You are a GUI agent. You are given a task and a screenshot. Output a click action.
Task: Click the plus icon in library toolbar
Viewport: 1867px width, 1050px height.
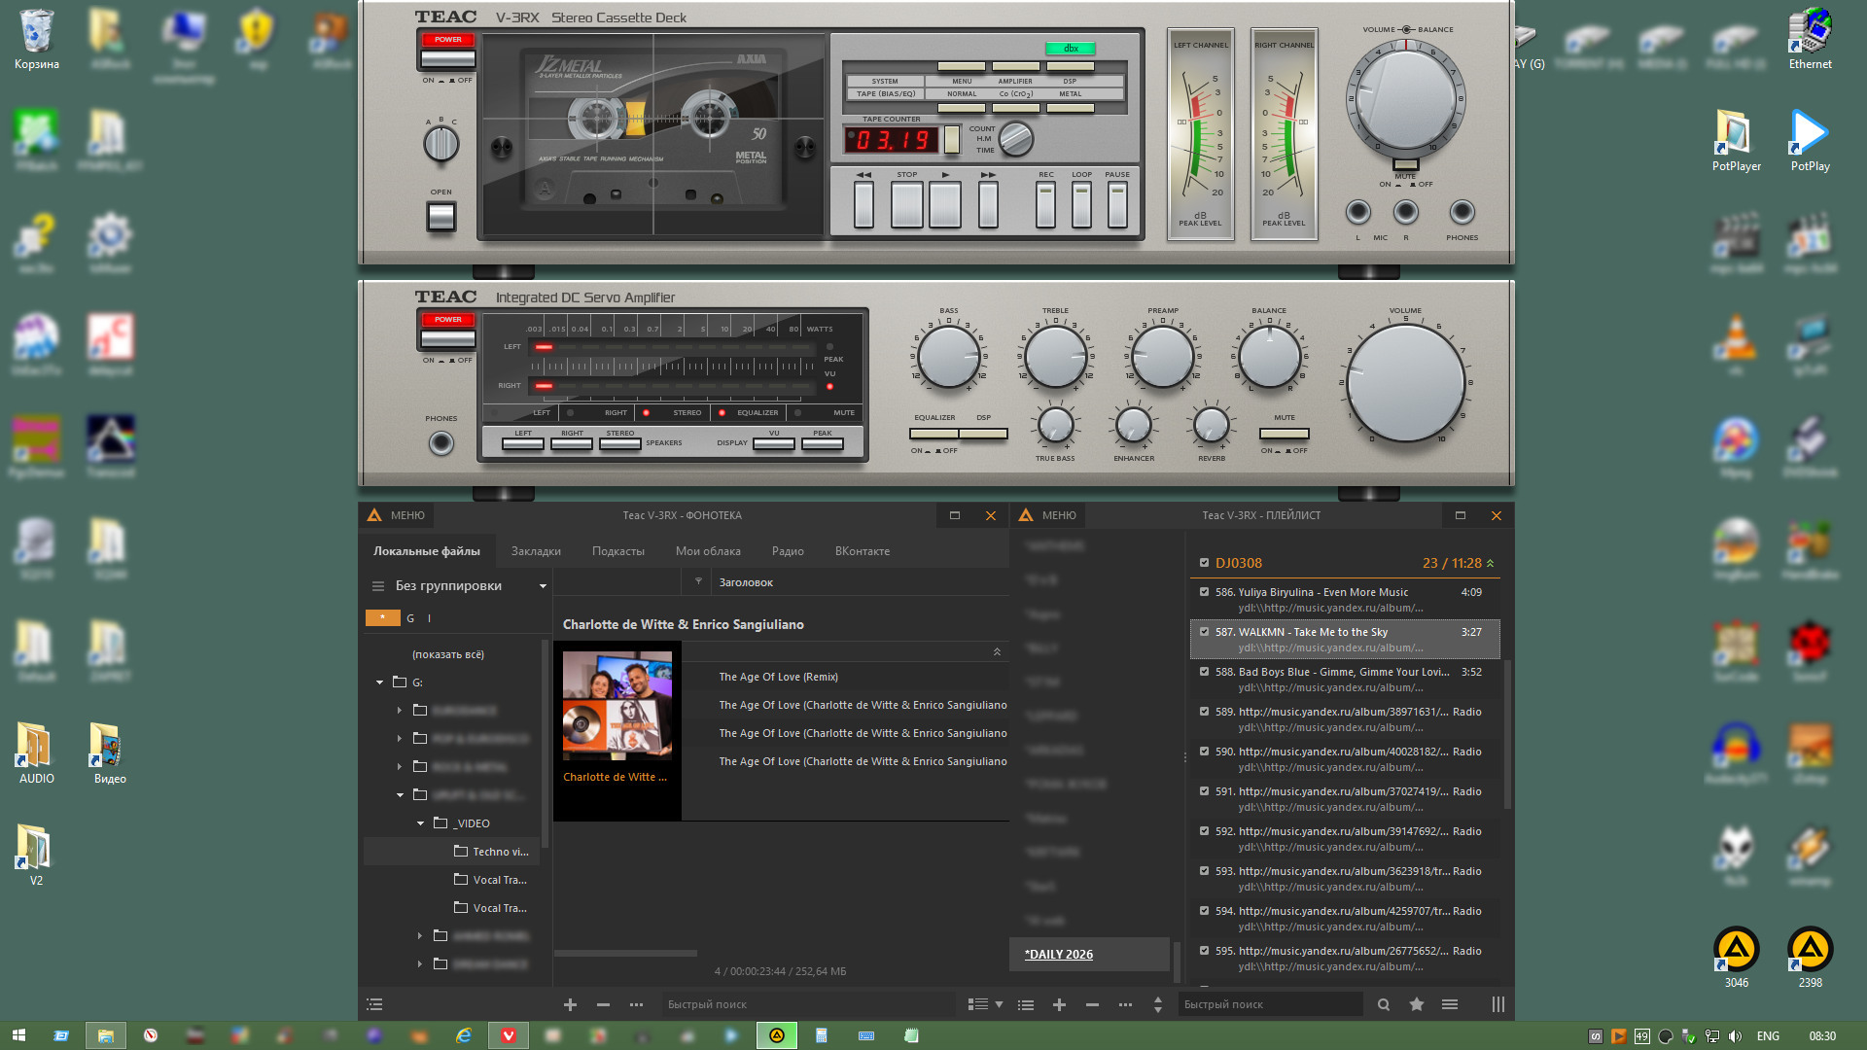coord(571,1004)
